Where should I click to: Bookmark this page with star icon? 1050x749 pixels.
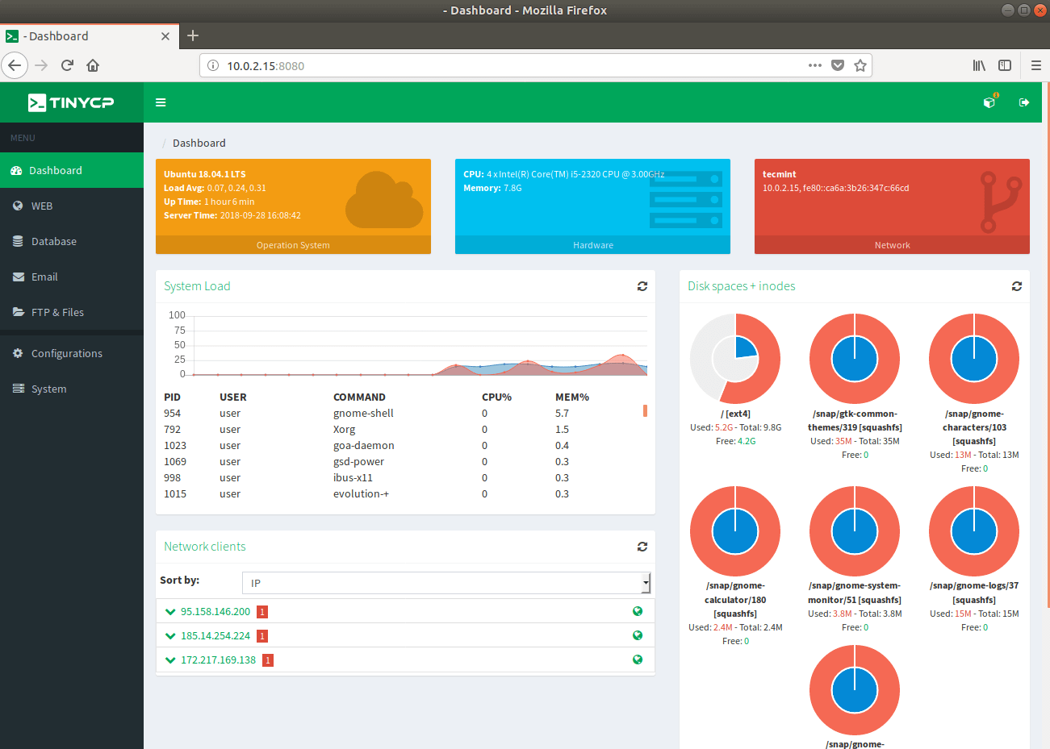tap(860, 65)
